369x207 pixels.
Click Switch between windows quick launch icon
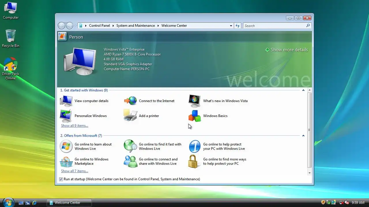(x=28, y=203)
